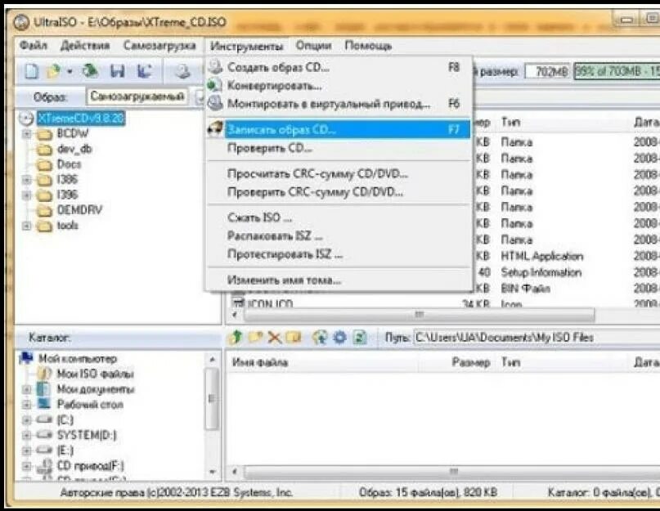Choose Монтировать в виртуальный привод... entry
The width and height of the screenshot is (660, 511).
[339, 104]
